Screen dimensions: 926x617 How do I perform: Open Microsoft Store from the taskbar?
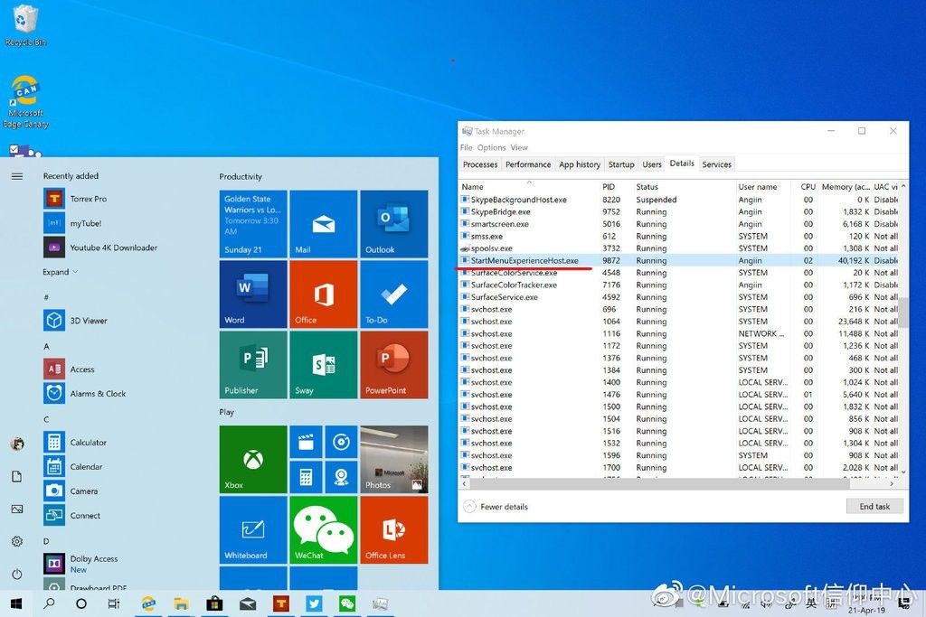[214, 603]
